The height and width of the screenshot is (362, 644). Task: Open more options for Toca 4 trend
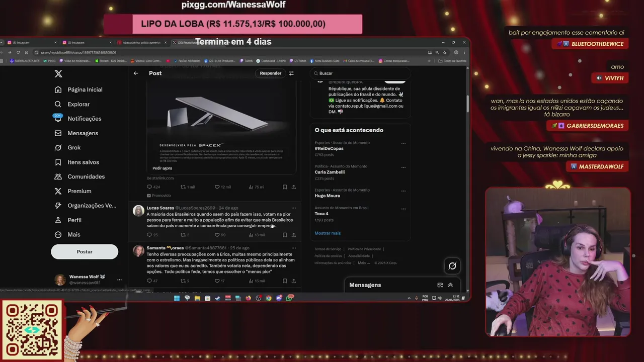(x=403, y=209)
